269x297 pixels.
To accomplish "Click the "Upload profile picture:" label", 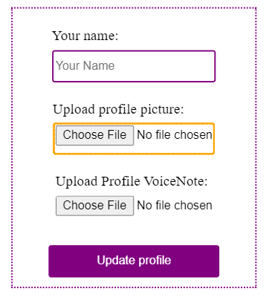I will coord(118,110).
